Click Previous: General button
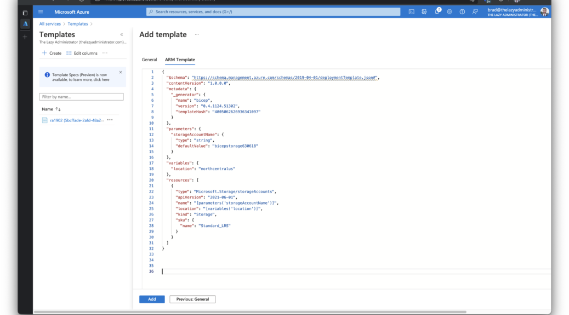569x315 pixels. (x=192, y=299)
